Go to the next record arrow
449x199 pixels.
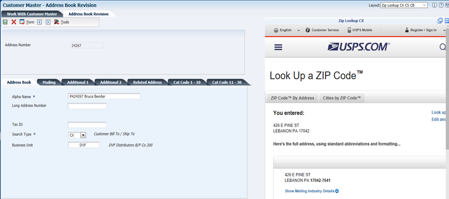click(48, 22)
